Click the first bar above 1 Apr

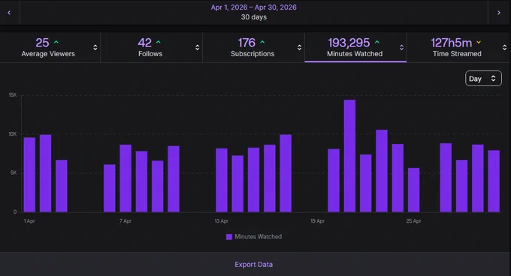click(29, 175)
